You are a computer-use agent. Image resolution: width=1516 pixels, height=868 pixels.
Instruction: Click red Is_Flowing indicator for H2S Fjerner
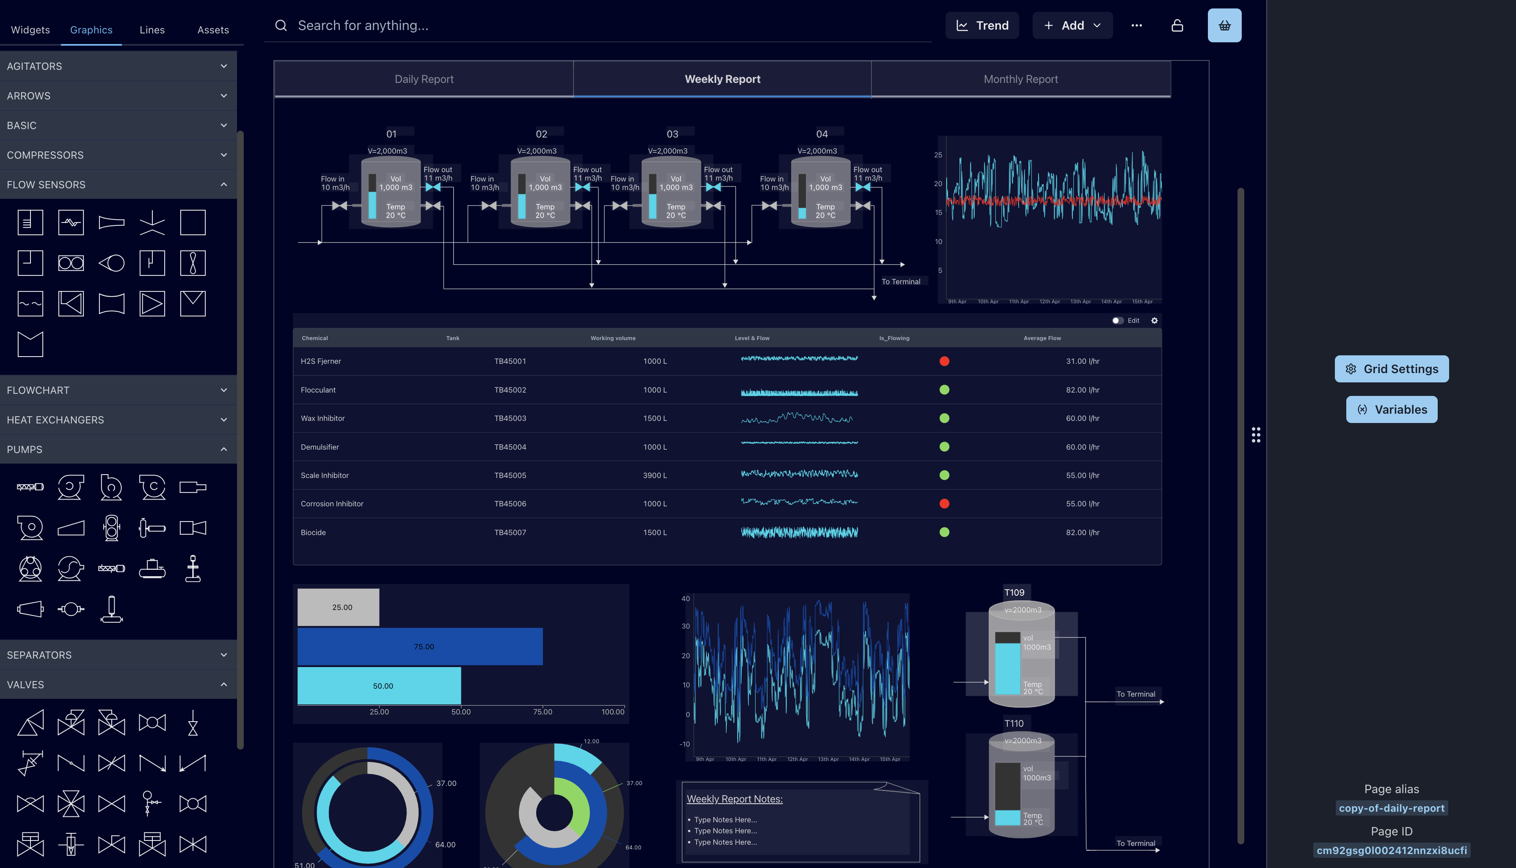944,361
